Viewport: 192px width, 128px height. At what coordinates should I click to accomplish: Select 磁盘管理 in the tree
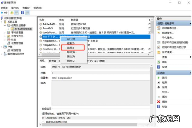16,50
